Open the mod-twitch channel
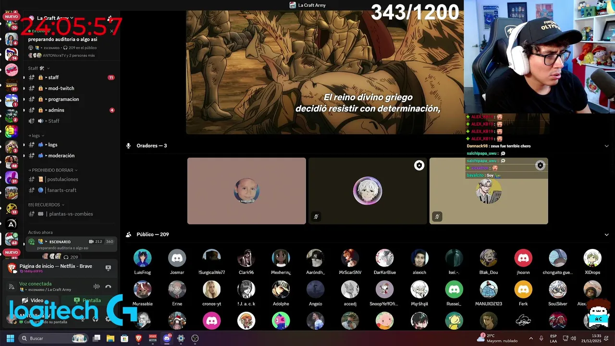 click(x=72, y=88)
